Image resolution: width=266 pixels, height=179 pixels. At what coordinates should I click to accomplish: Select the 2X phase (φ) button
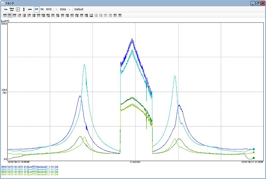pos(34,15)
